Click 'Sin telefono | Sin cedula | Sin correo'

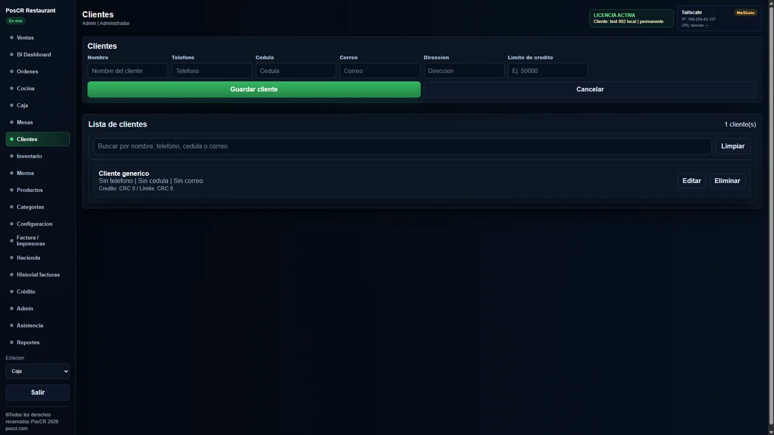[151, 181]
